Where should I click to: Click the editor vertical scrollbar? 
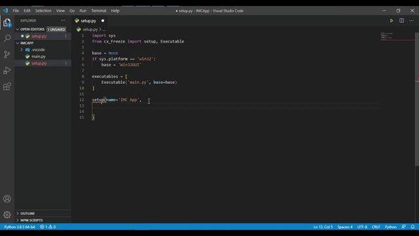click(417, 99)
